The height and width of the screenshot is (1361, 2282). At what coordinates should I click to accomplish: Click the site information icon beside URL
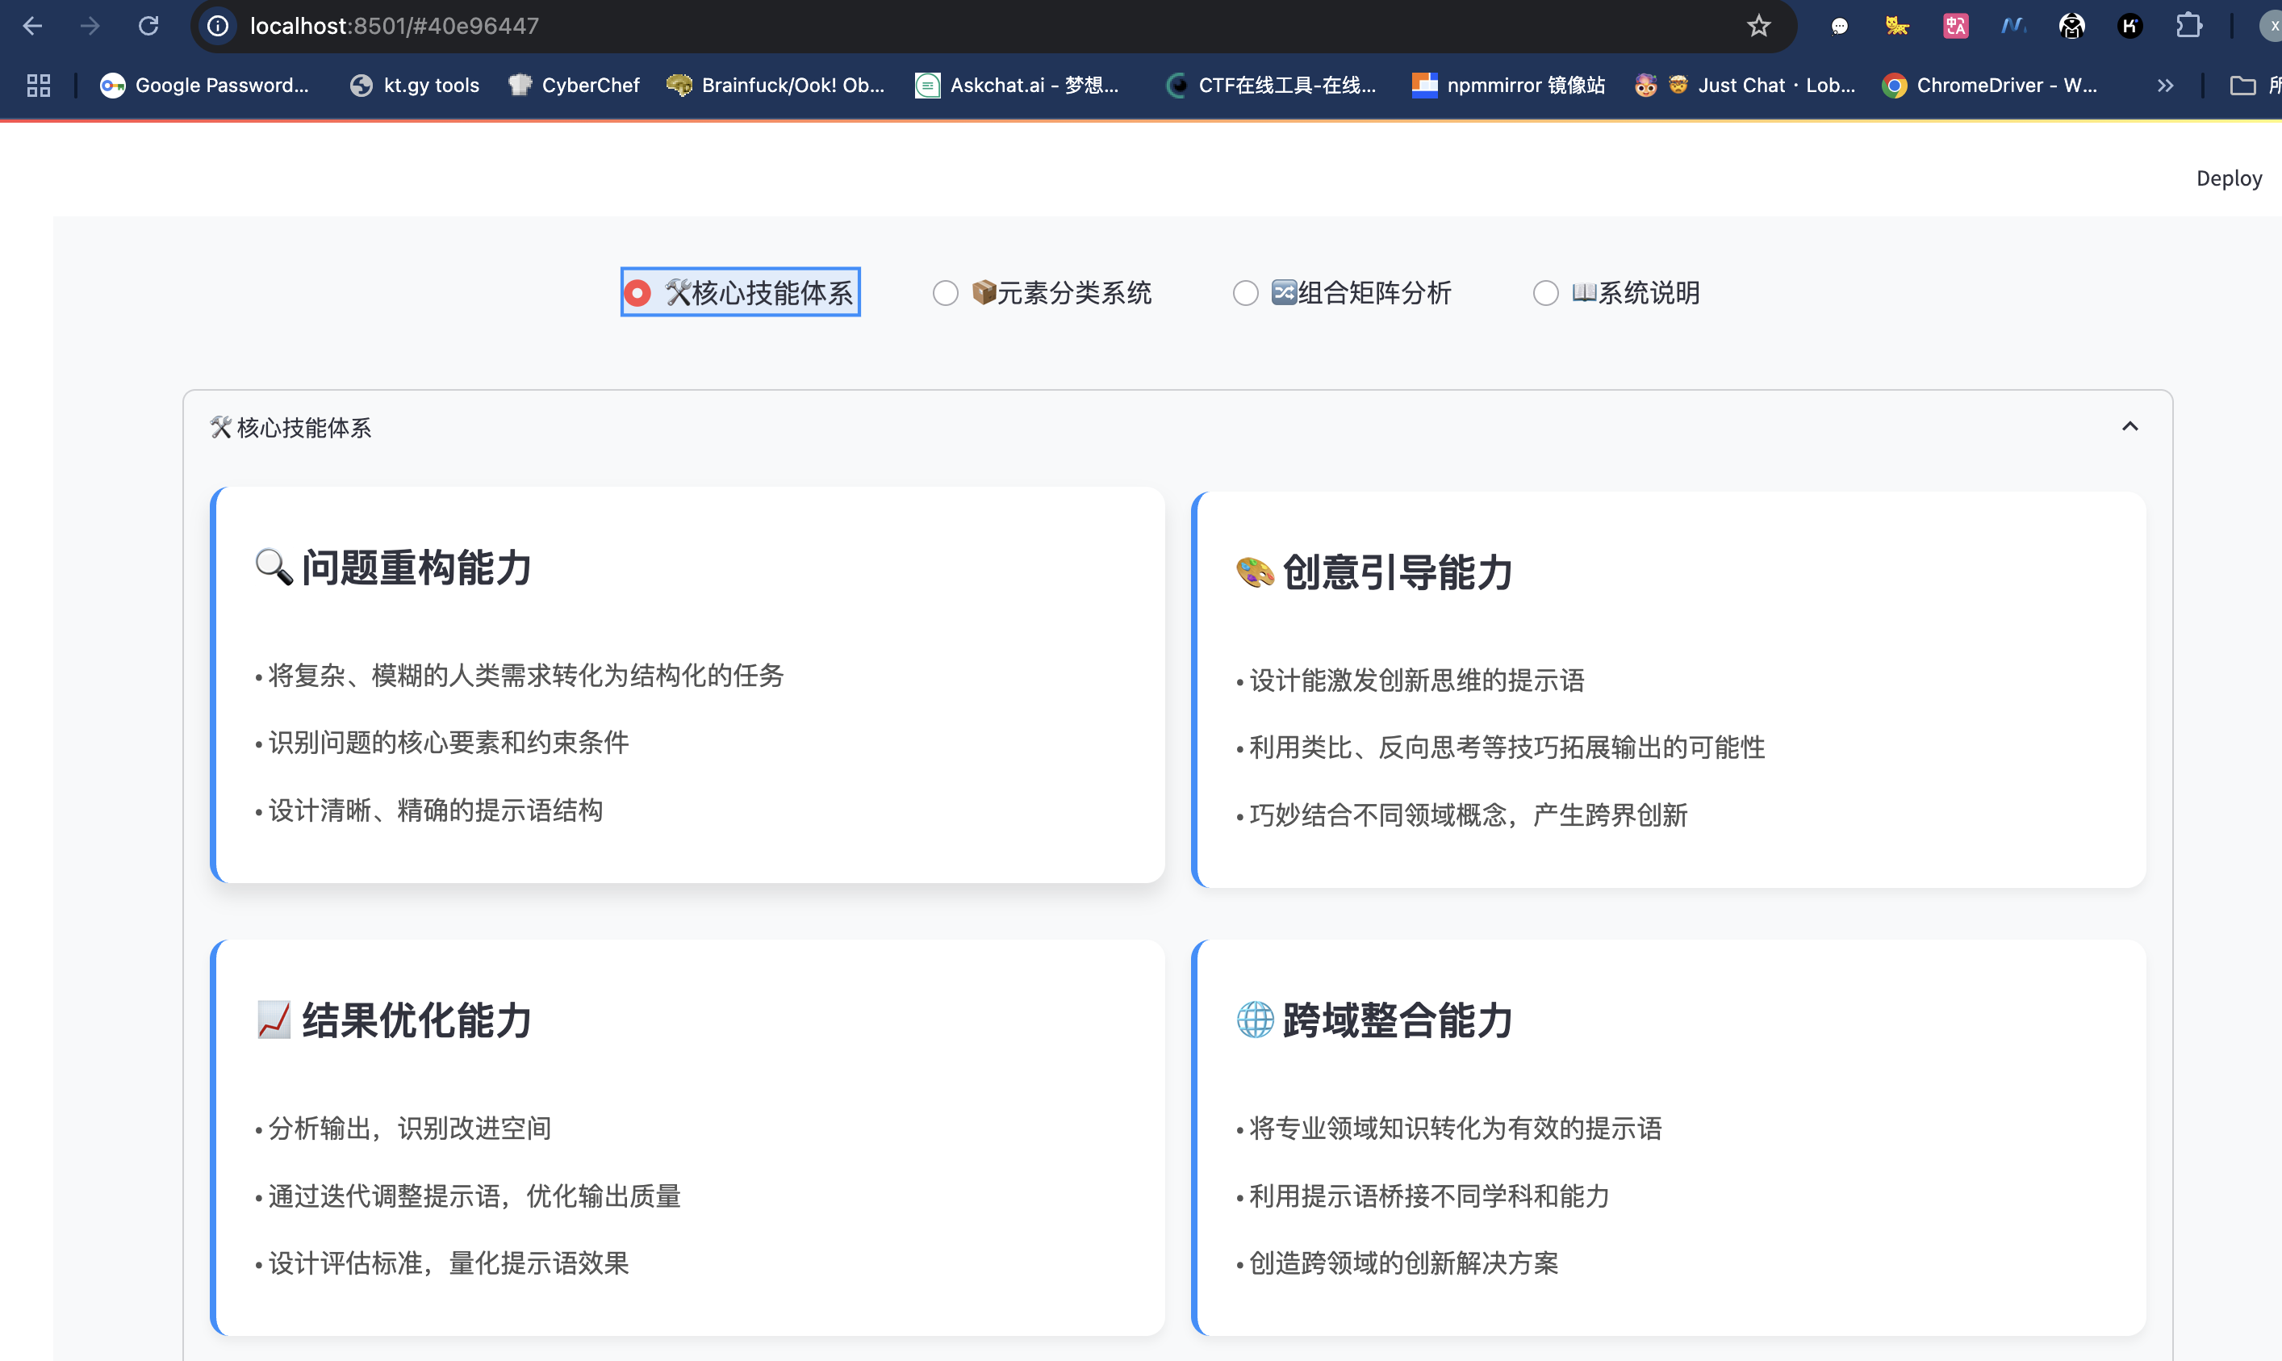(x=218, y=26)
